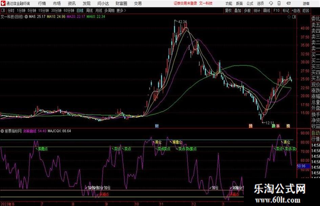The height and width of the screenshot is (206, 320).
Task: Open the 功能 menu
Action: click(x=229, y=3)
